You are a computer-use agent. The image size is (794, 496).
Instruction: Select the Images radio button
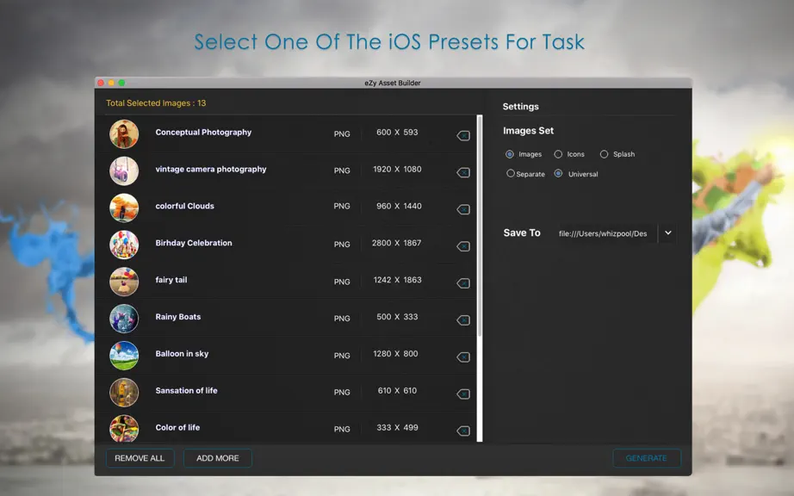click(510, 154)
